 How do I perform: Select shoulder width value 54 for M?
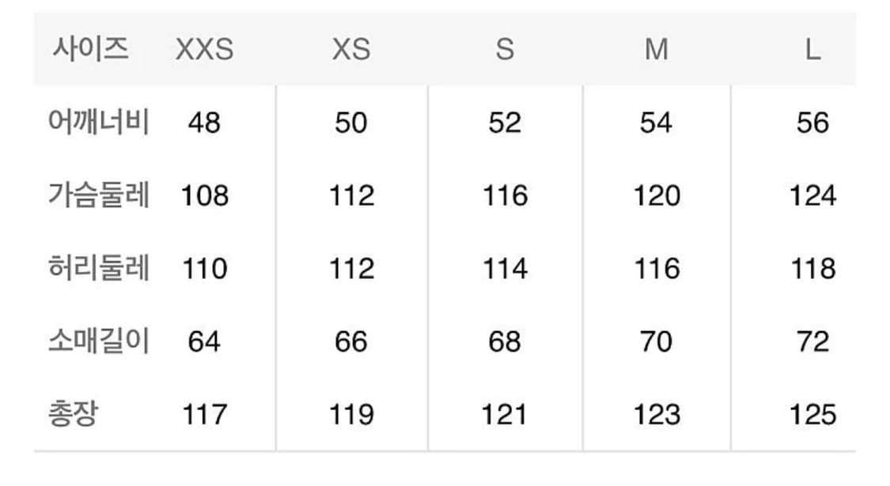[656, 122]
